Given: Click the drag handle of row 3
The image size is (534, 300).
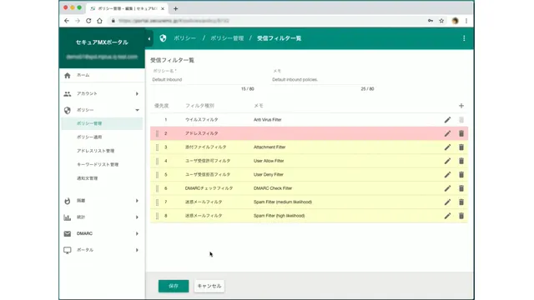Looking at the screenshot, I should coord(157,147).
